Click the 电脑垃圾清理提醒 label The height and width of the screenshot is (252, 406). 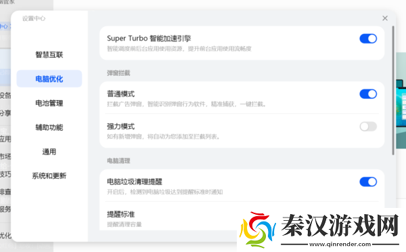135,182
